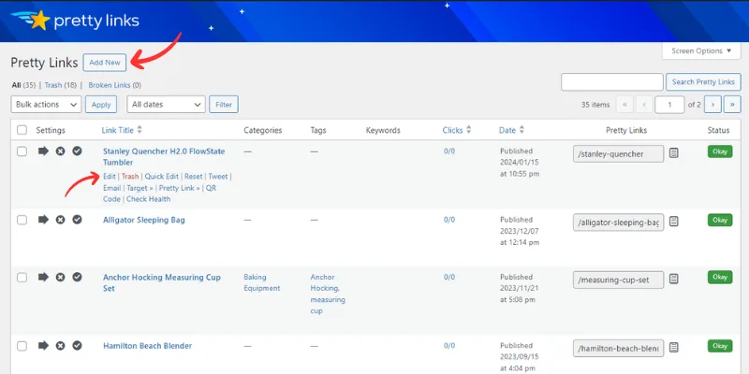The image size is (749, 374).
Task: Click the X circle icon for Alligator Sleeping Bag
Action: coord(60,220)
